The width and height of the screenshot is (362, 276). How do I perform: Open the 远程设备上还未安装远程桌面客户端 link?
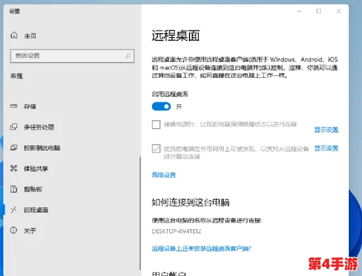coord(201,248)
